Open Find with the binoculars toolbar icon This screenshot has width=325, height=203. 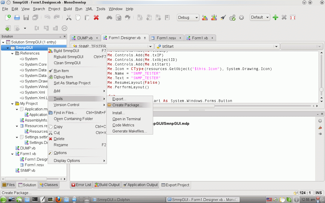tap(109, 18)
